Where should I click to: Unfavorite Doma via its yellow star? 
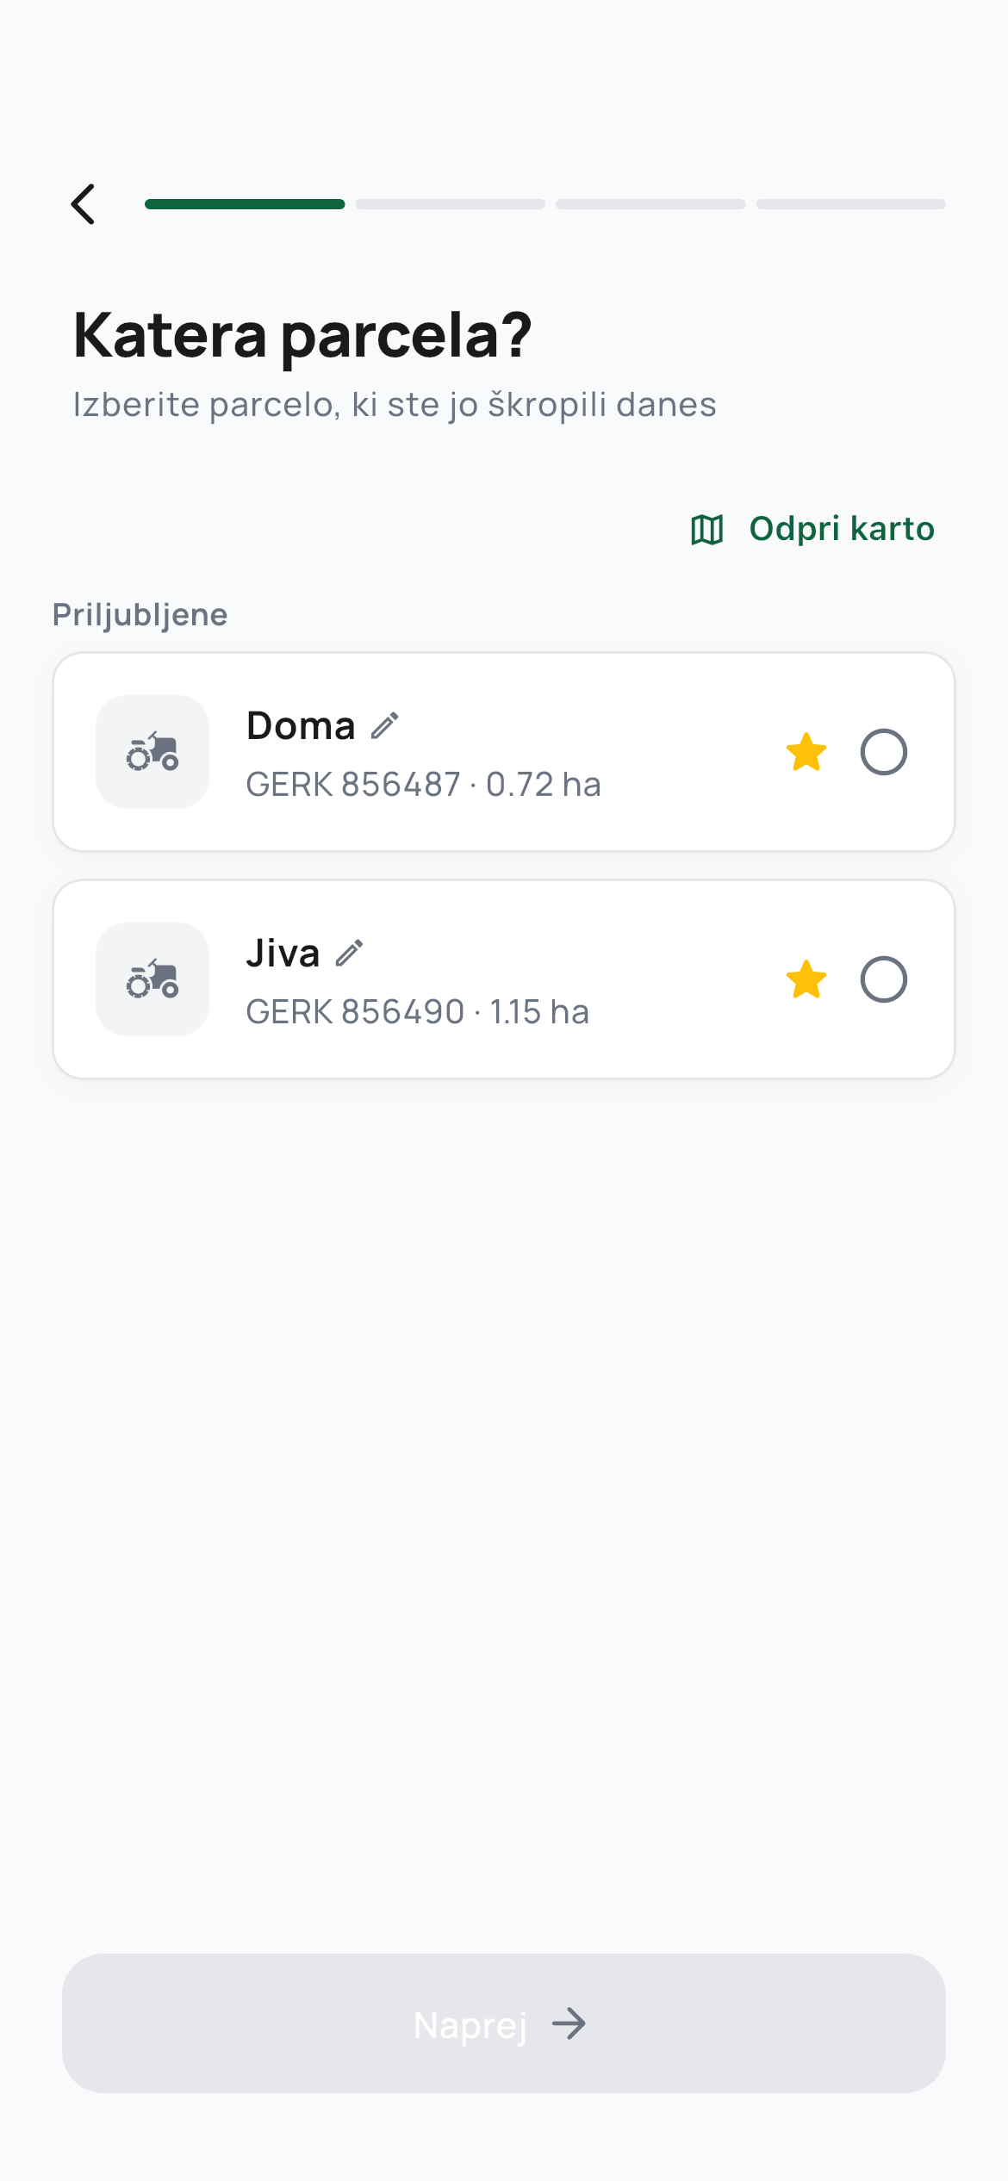click(x=806, y=752)
